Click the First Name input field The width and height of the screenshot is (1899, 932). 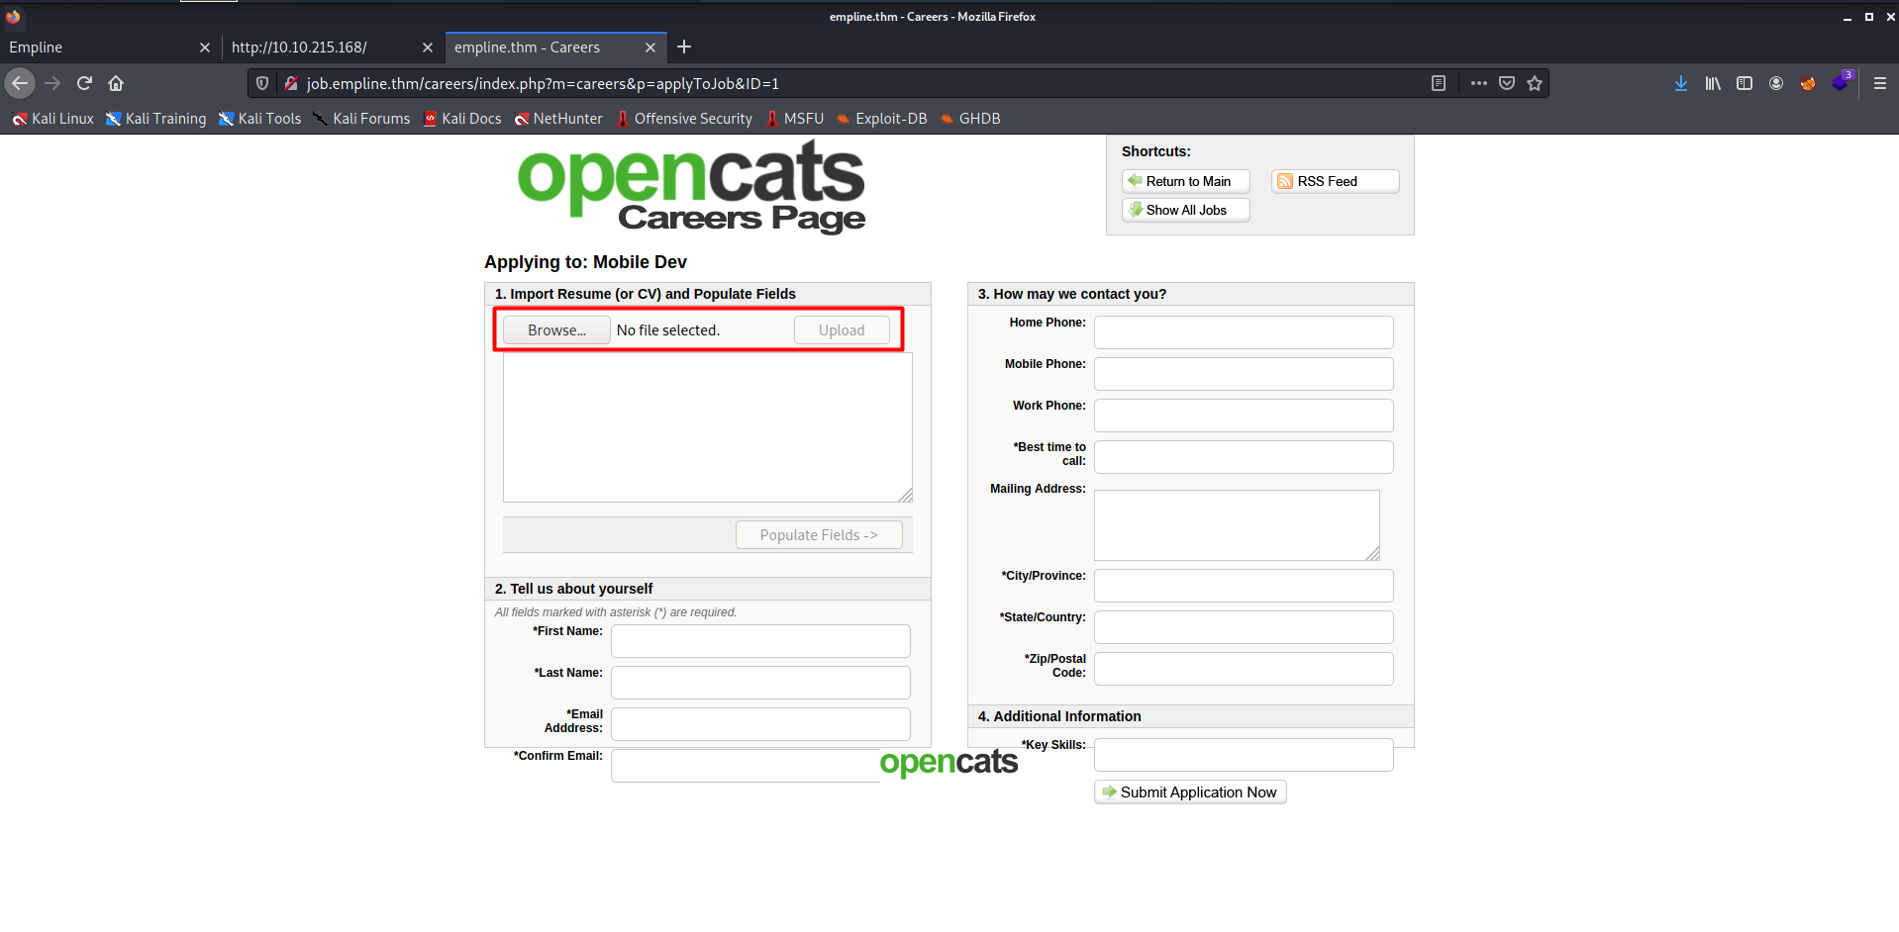tap(759, 641)
